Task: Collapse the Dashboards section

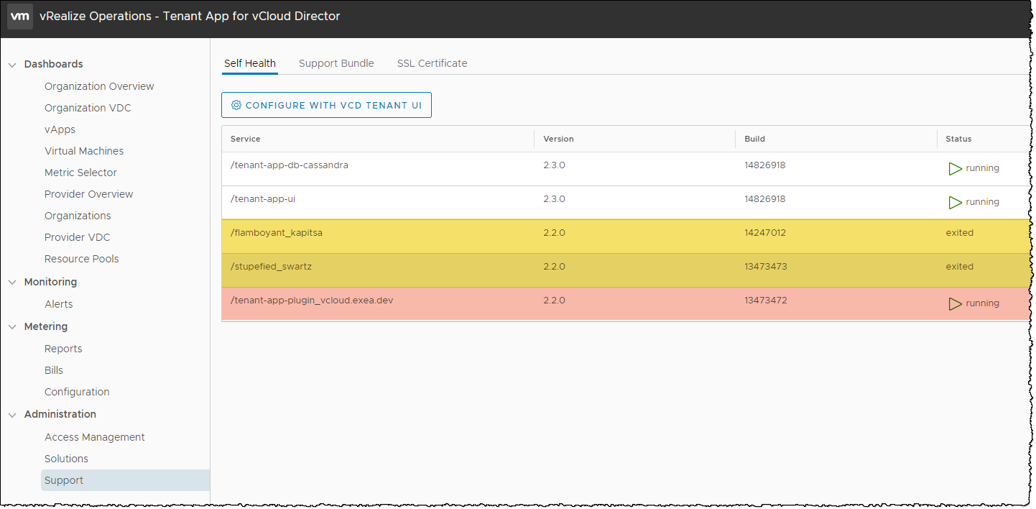Action: pos(12,65)
